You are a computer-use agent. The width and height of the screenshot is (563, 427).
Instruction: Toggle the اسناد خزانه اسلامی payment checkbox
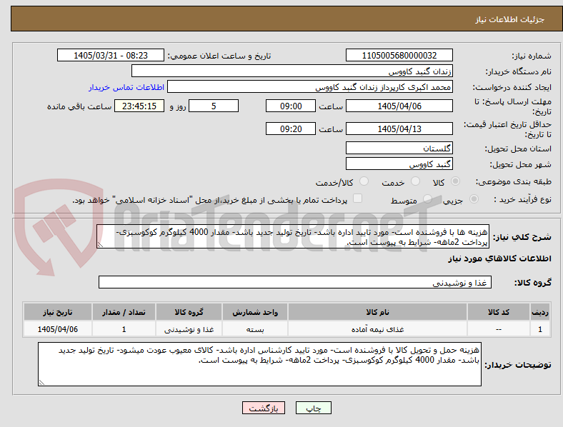coord(358,199)
